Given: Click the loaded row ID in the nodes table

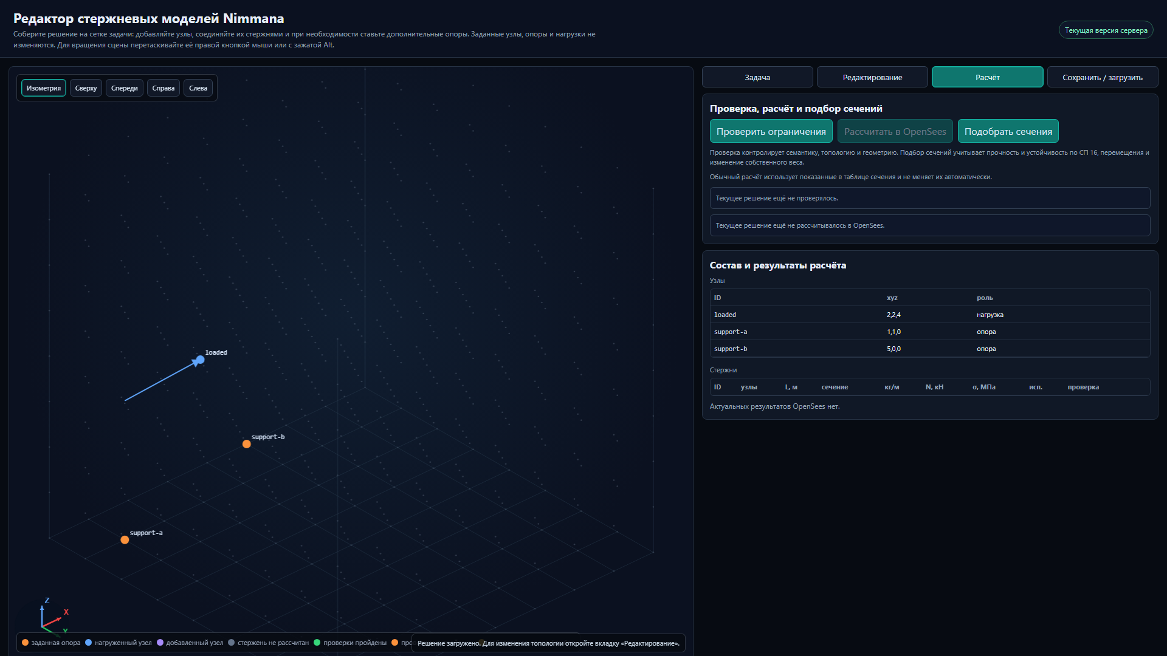Looking at the screenshot, I should pyautogui.click(x=725, y=315).
